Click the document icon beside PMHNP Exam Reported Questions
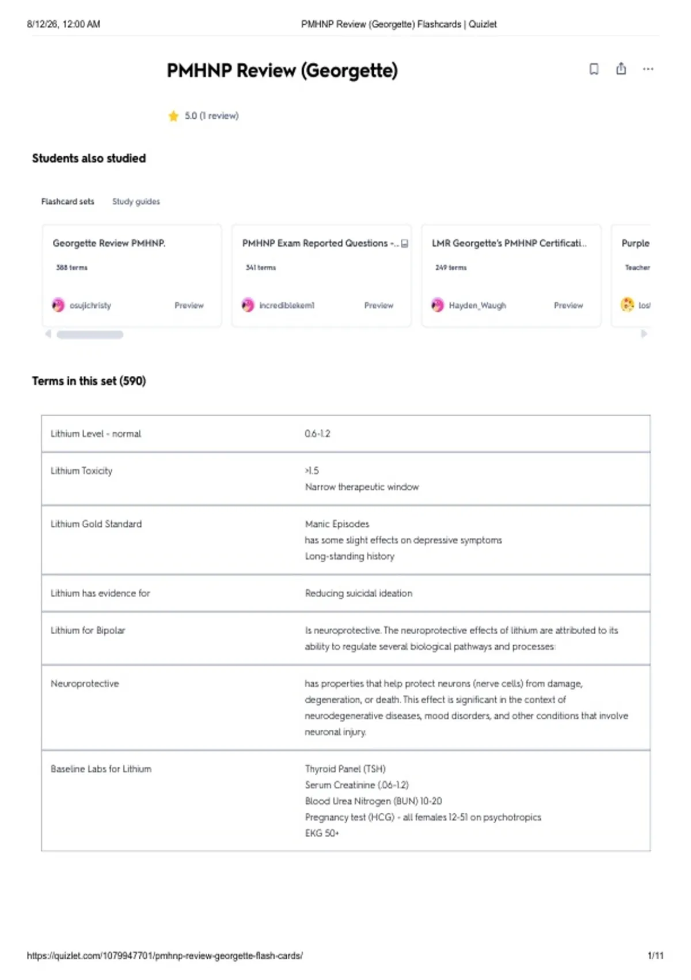Image resolution: width=691 pixels, height=980 pixels. [405, 244]
